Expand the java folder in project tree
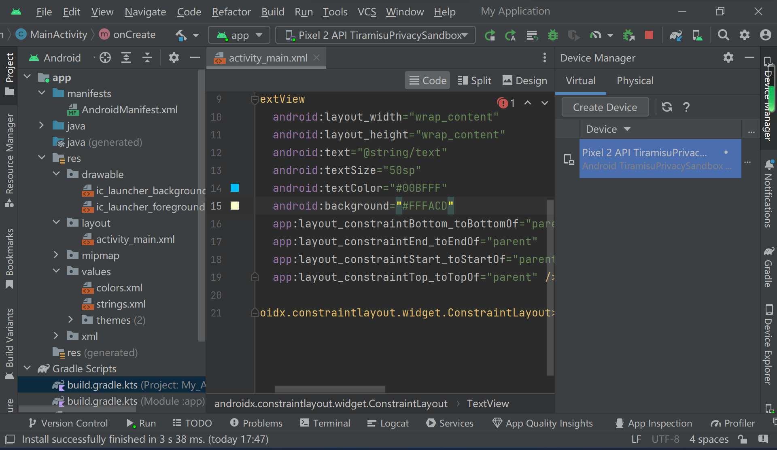The width and height of the screenshot is (777, 450). click(41, 126)
